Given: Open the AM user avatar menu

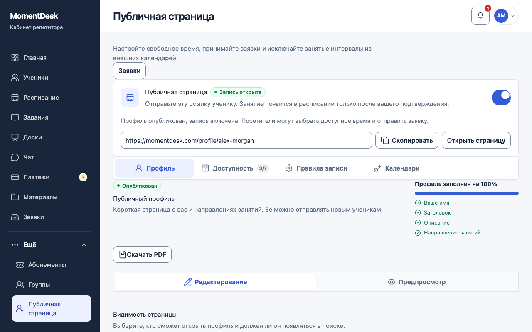Looking at the screenshot, I should [x=506, y=16].
